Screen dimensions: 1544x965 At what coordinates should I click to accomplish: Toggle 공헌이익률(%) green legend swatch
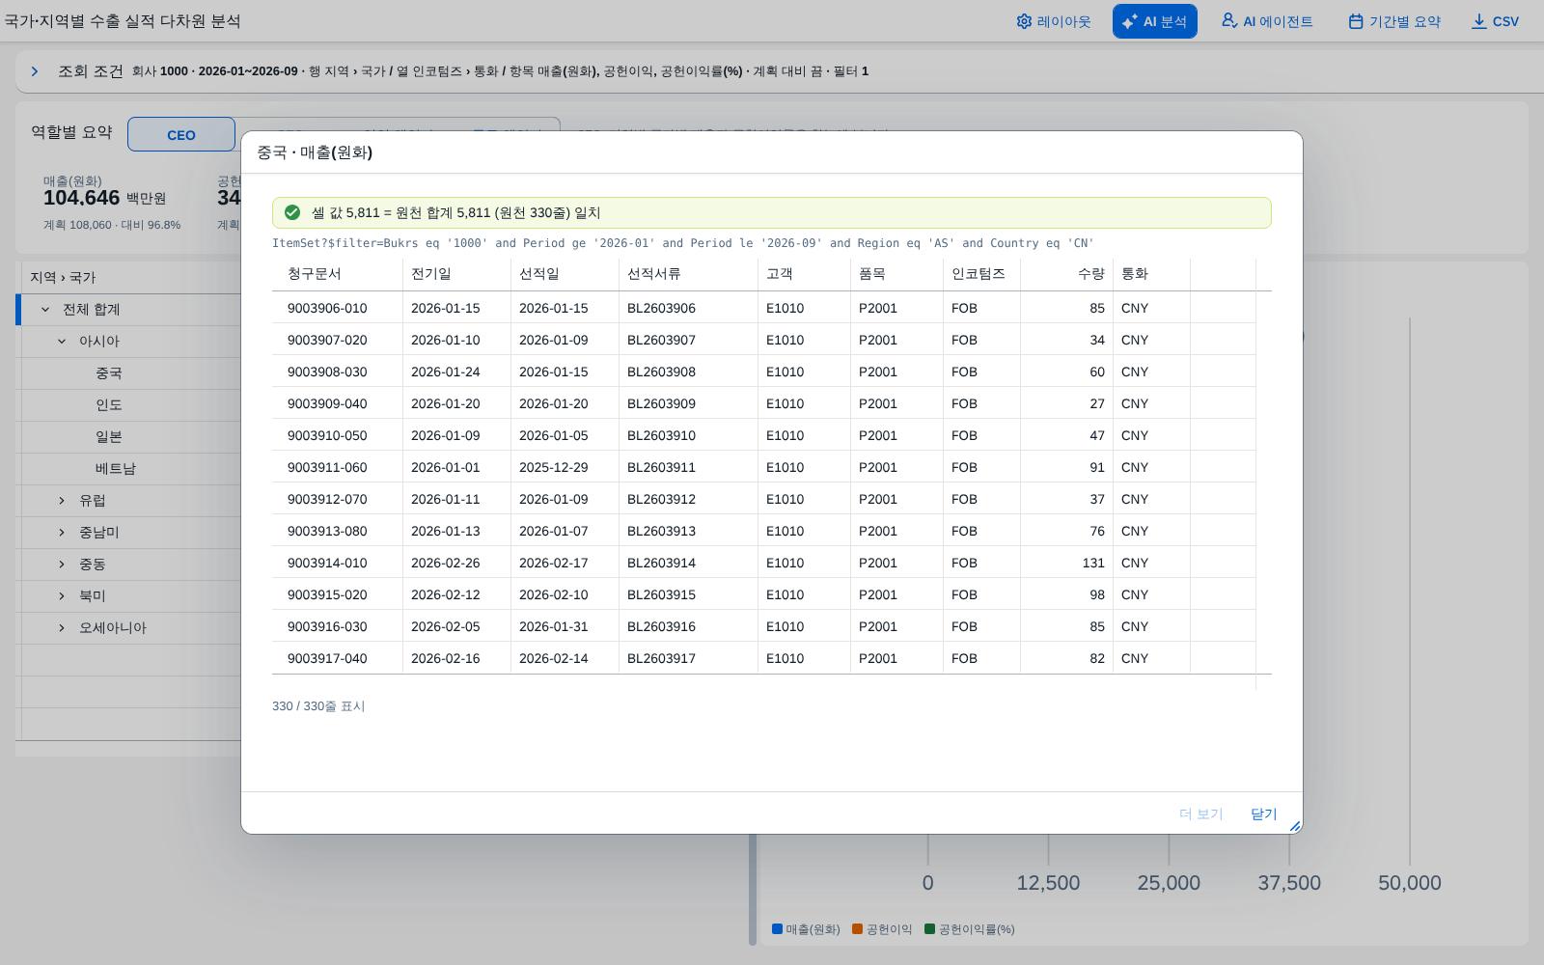(929, 929)
